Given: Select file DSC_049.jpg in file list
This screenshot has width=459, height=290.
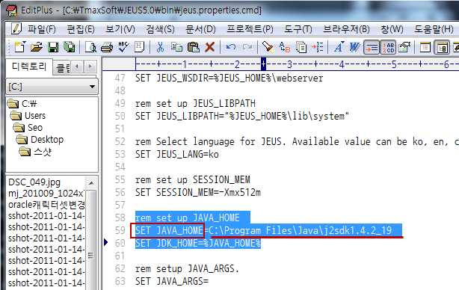Looking at the screenshot, I should pyautogui.click(x=34, y=182).
